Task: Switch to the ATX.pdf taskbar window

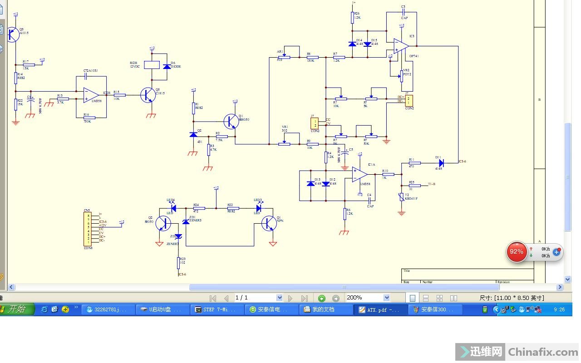Action: click(381, 309)
